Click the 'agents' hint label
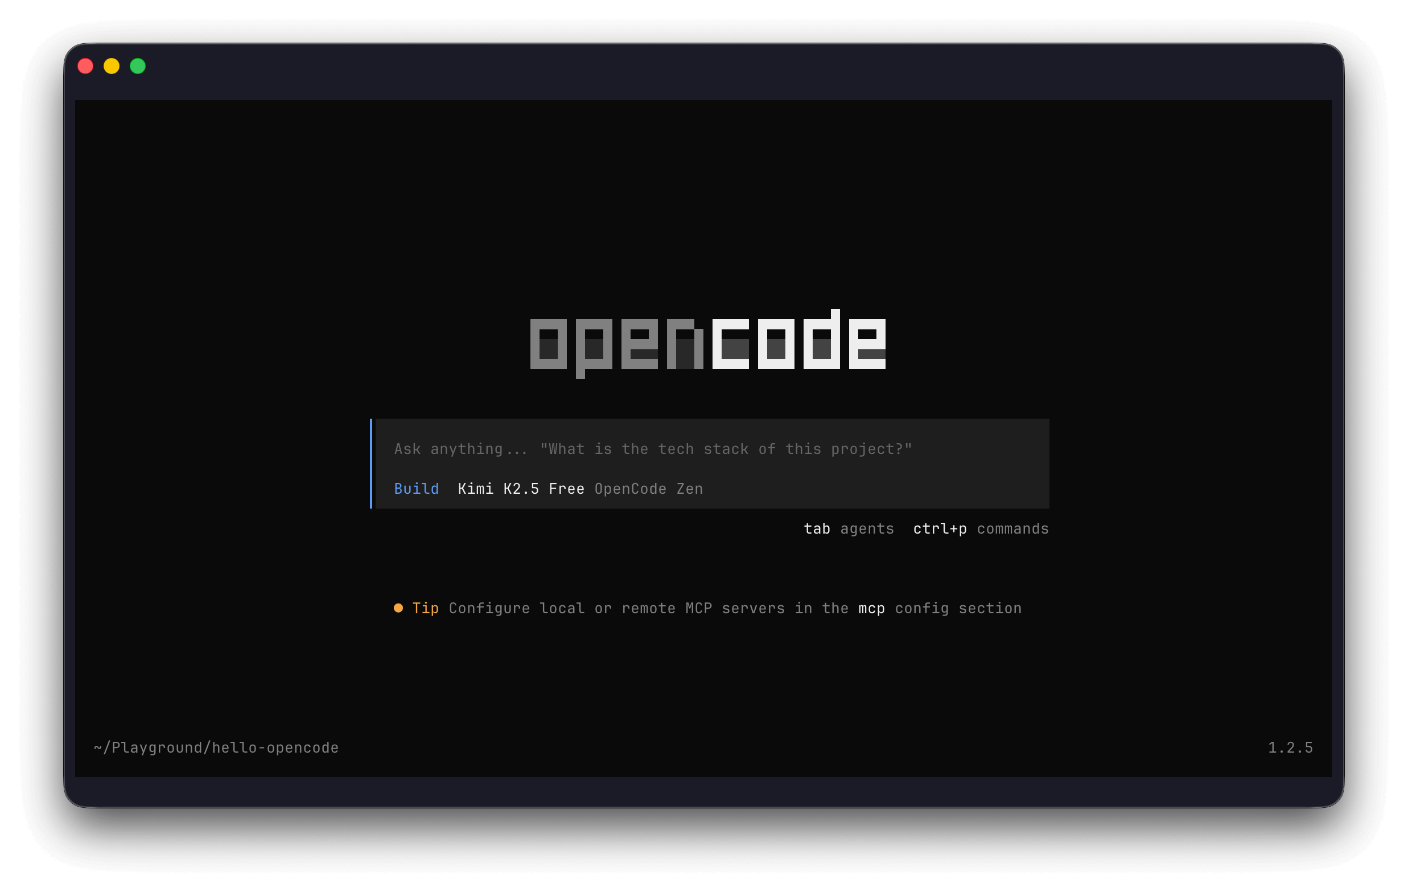 [x=867, y=528]
